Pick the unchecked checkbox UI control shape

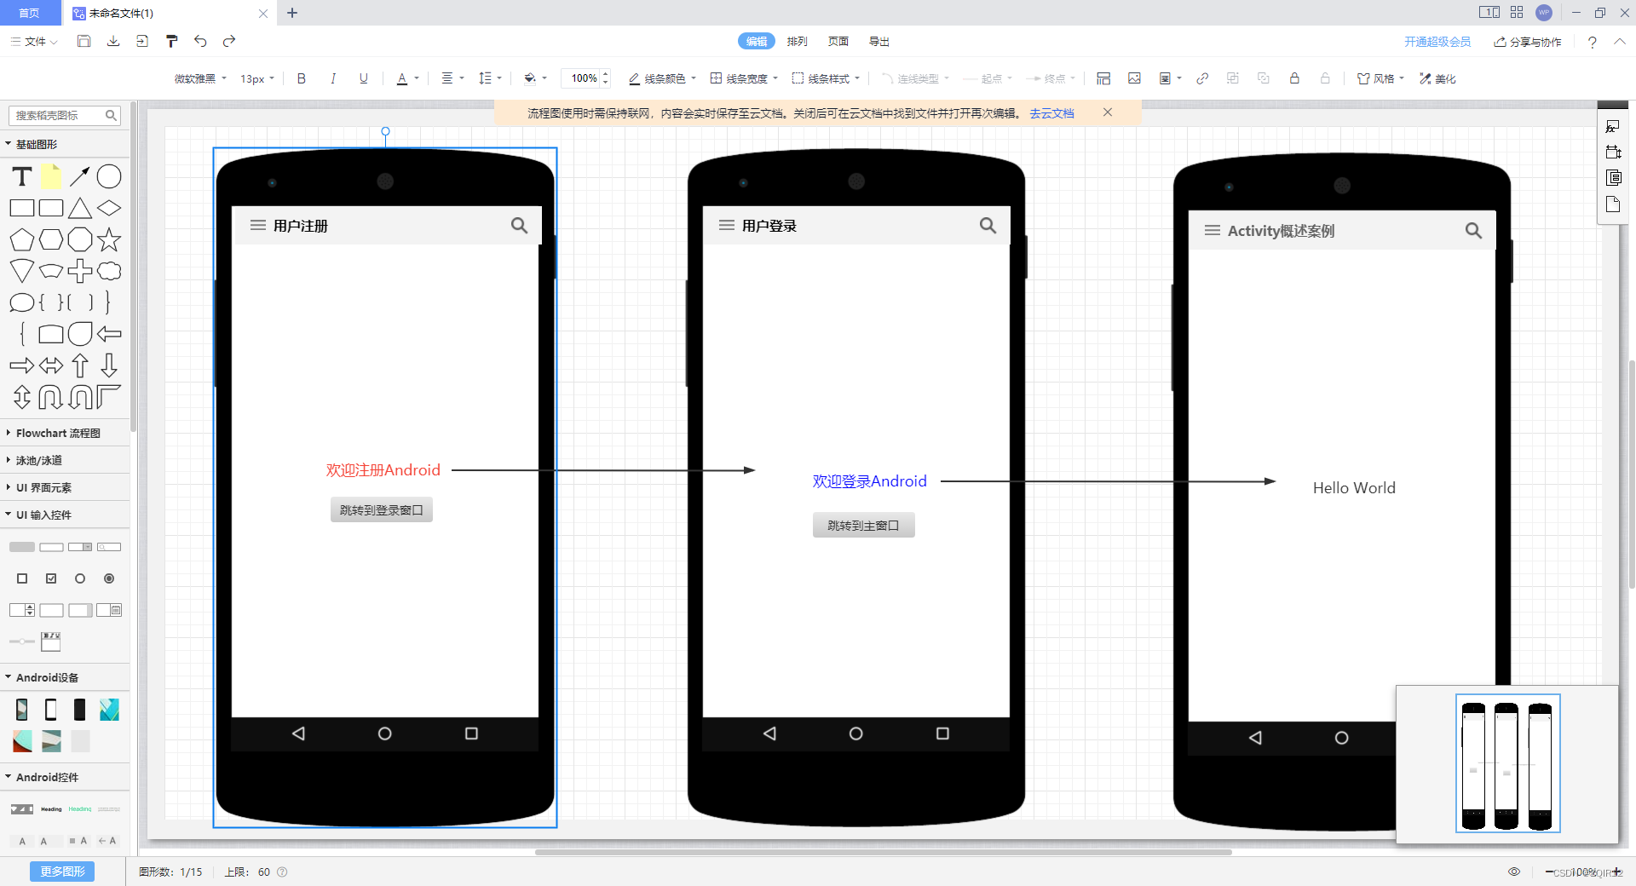pyautogui.click(x=22, y=578)
